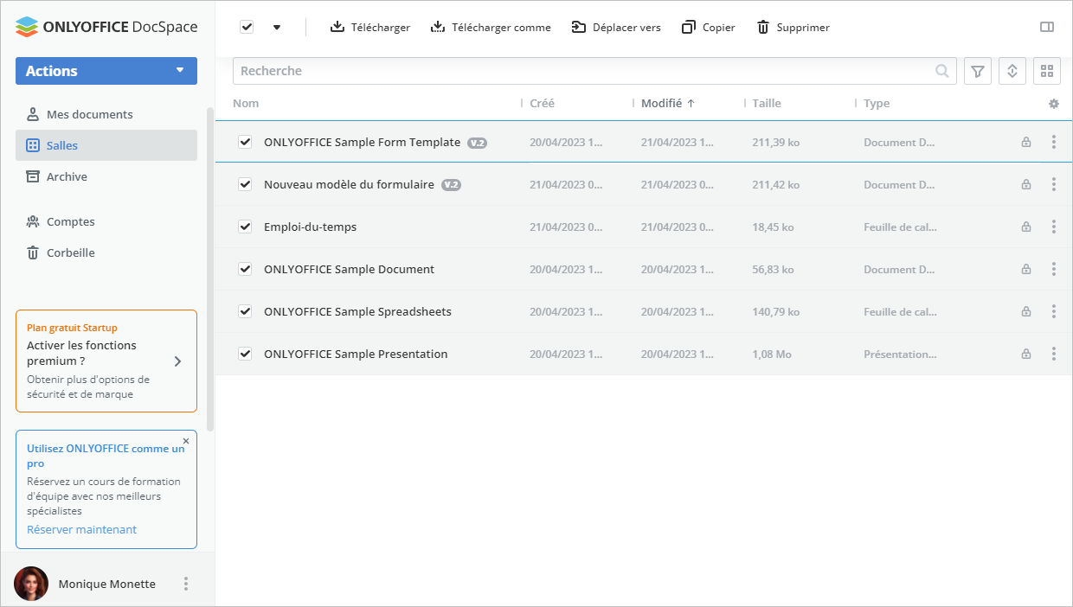Open selection dropdown arrow beside select-all checkbox
The width and height of the screenshot is (1073, 607).
(x=277, y=27)
